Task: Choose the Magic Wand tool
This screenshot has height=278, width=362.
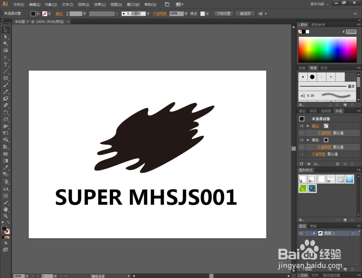Action: 5,43
